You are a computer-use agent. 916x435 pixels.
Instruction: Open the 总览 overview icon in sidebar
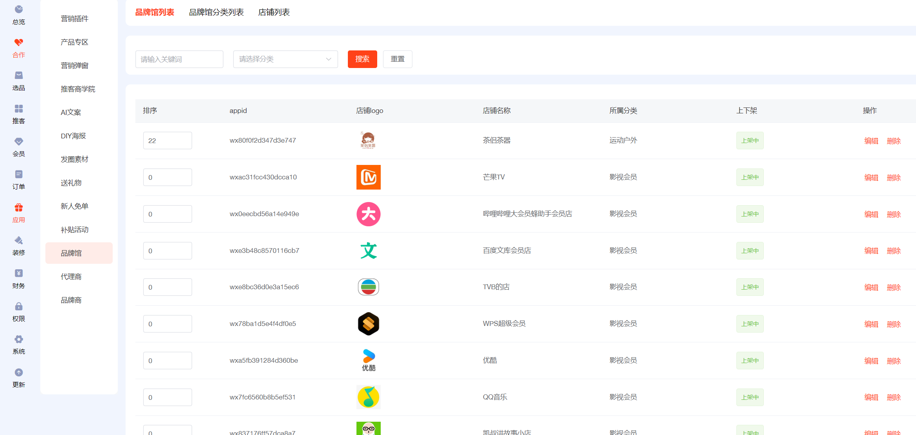pyautogui.click(x=18, y=9)
